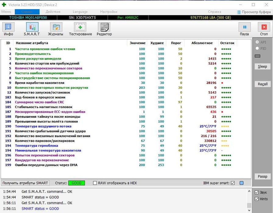273x213 pixels.
Task: Open the Редактор hex editor icon
Action: click(x=104, y=29)
